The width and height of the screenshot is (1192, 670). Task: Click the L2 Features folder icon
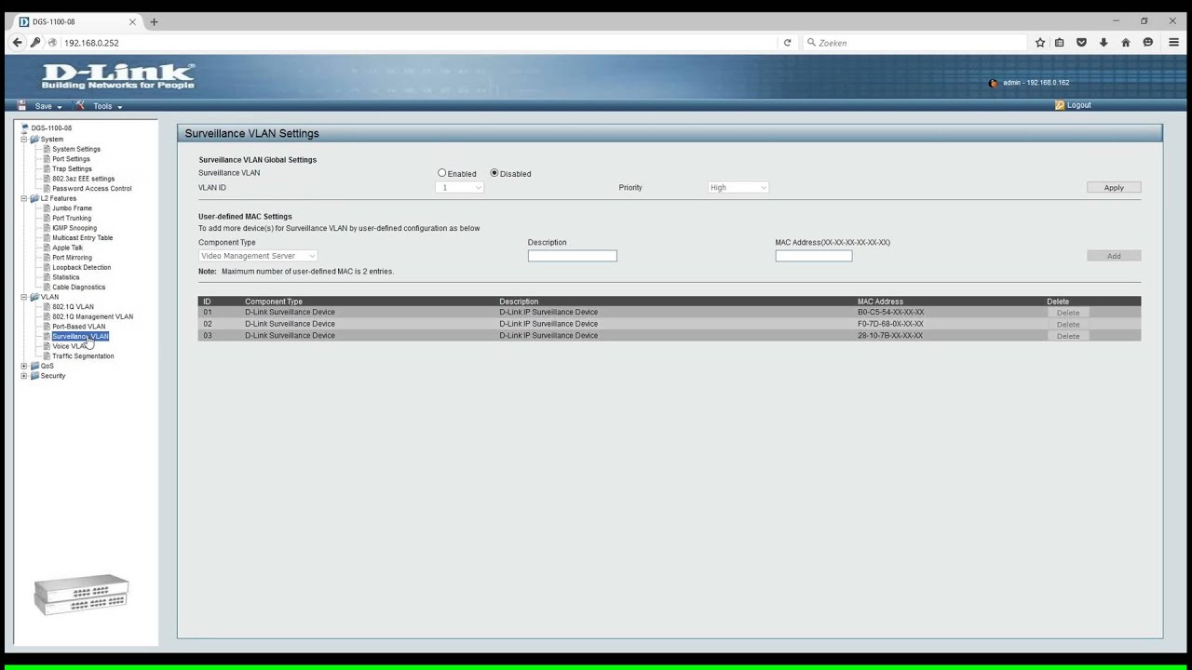pyautogui.click(x=34, y=198)
